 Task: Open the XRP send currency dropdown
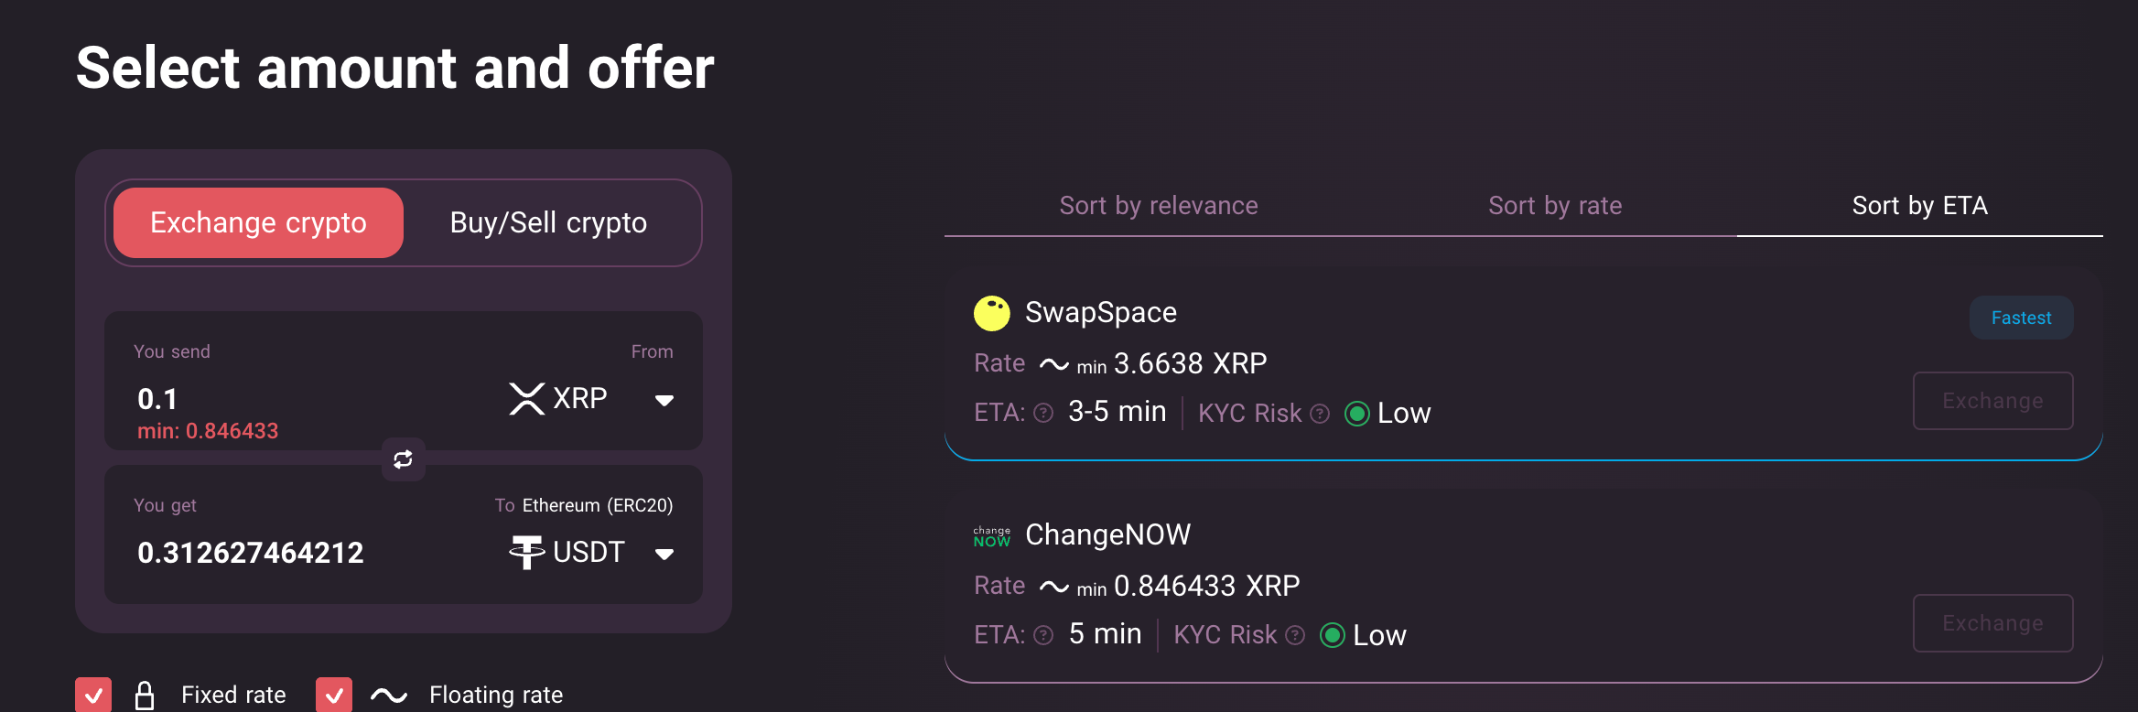click(x=664, y=400)
